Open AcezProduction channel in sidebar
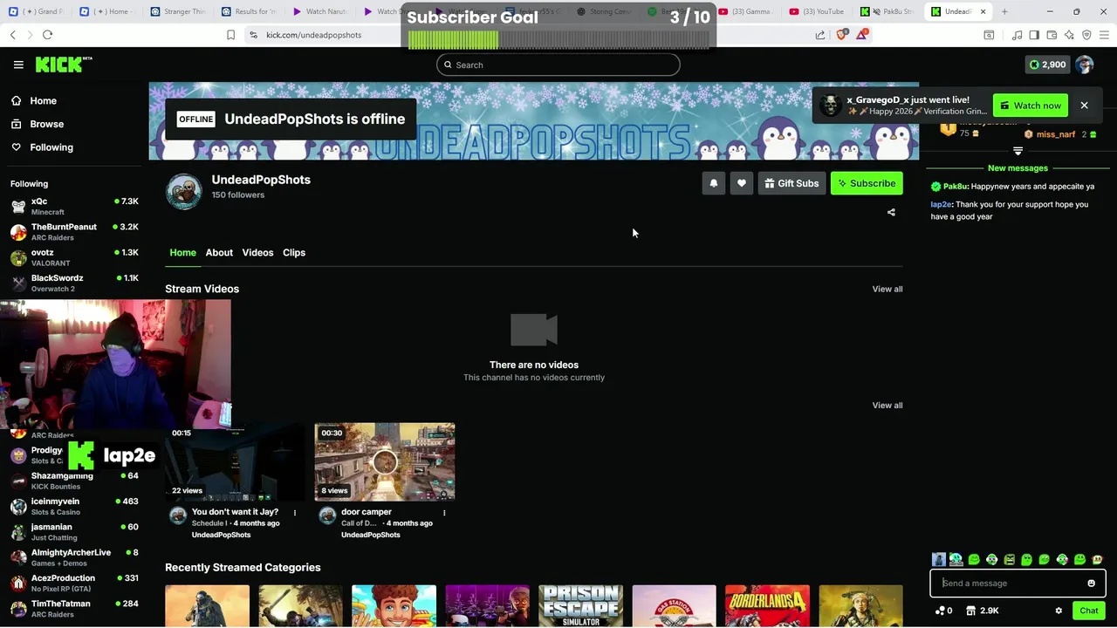Screen dimensions: 1117x628 [74, 583]
